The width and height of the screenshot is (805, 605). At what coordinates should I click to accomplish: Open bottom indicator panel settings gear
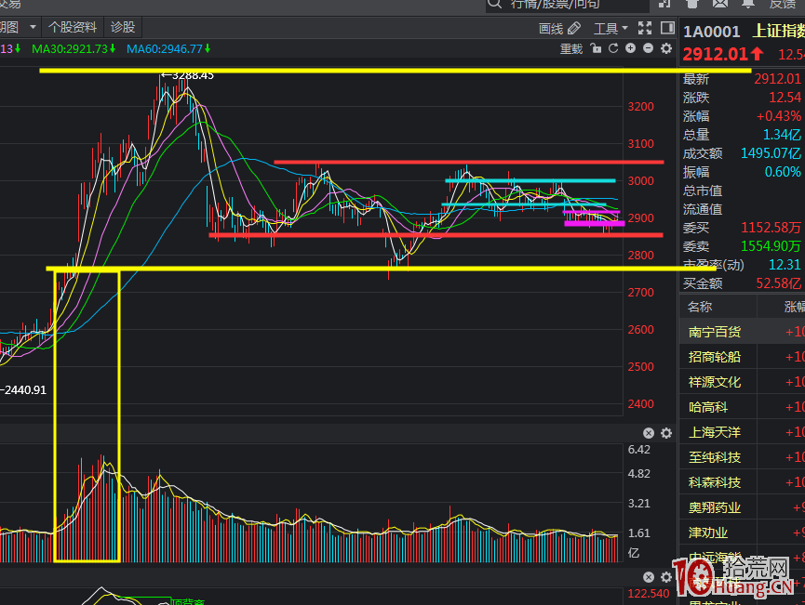(666, 577)
